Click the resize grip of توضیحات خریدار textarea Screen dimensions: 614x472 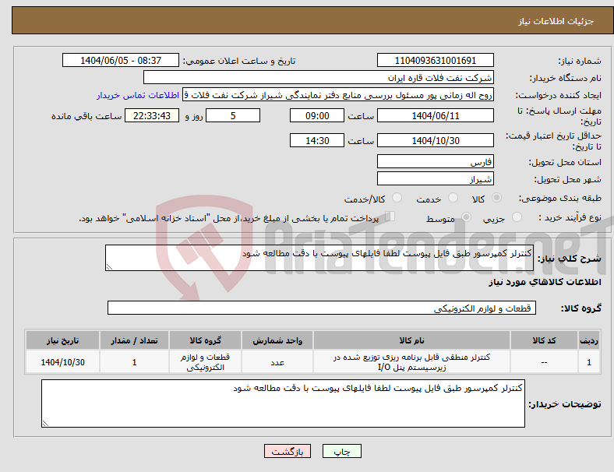point(45,424)
